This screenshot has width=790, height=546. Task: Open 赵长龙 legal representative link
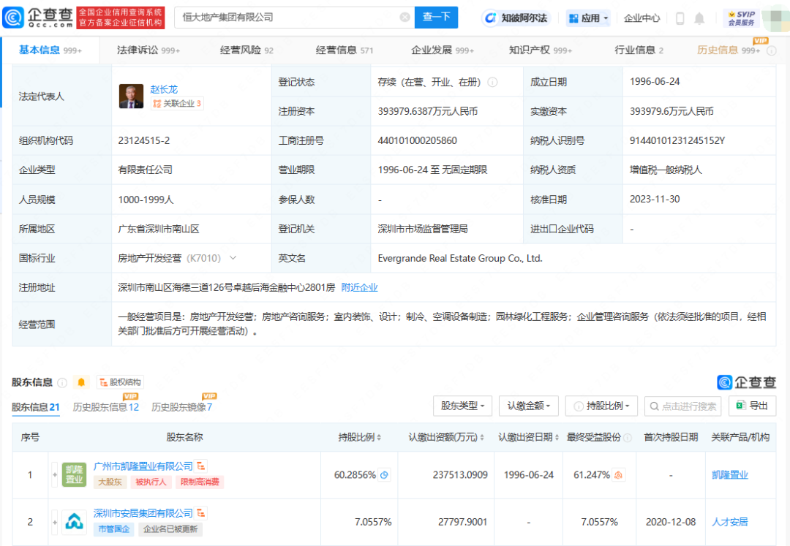(x=164, y=89)
